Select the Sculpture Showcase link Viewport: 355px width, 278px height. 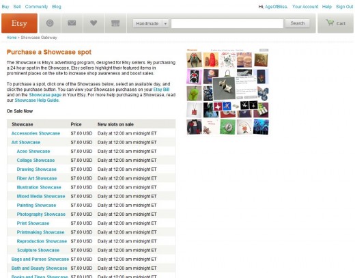point(38,250)
